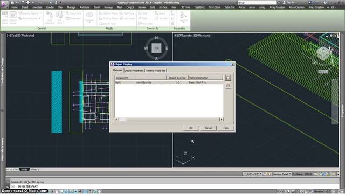Open the Help question mark icon
This screenshot has width=345, height=194.
[325, 2]
